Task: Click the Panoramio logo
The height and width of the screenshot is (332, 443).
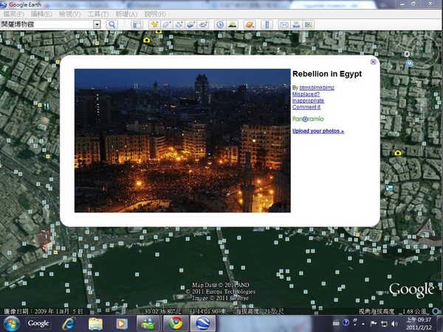Action: tap(308, 119)
